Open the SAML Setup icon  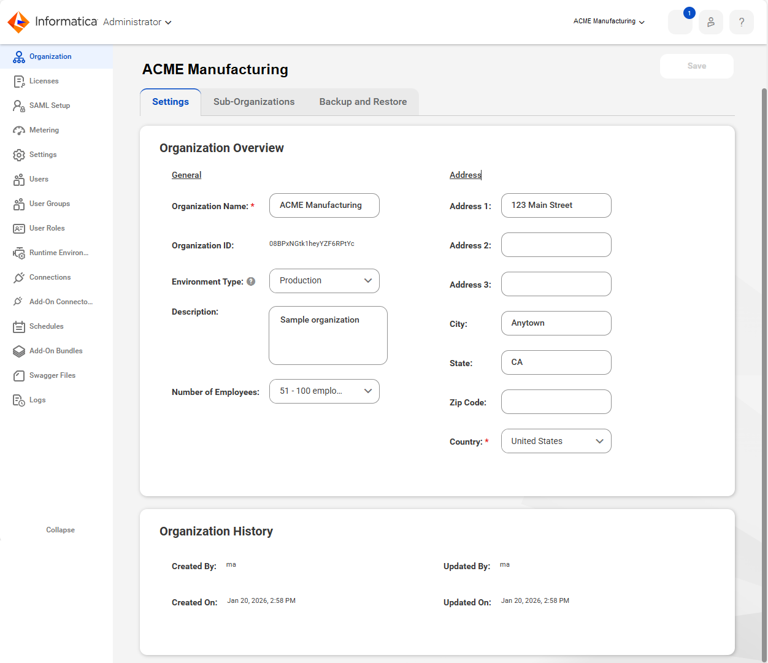click(19, 106)
